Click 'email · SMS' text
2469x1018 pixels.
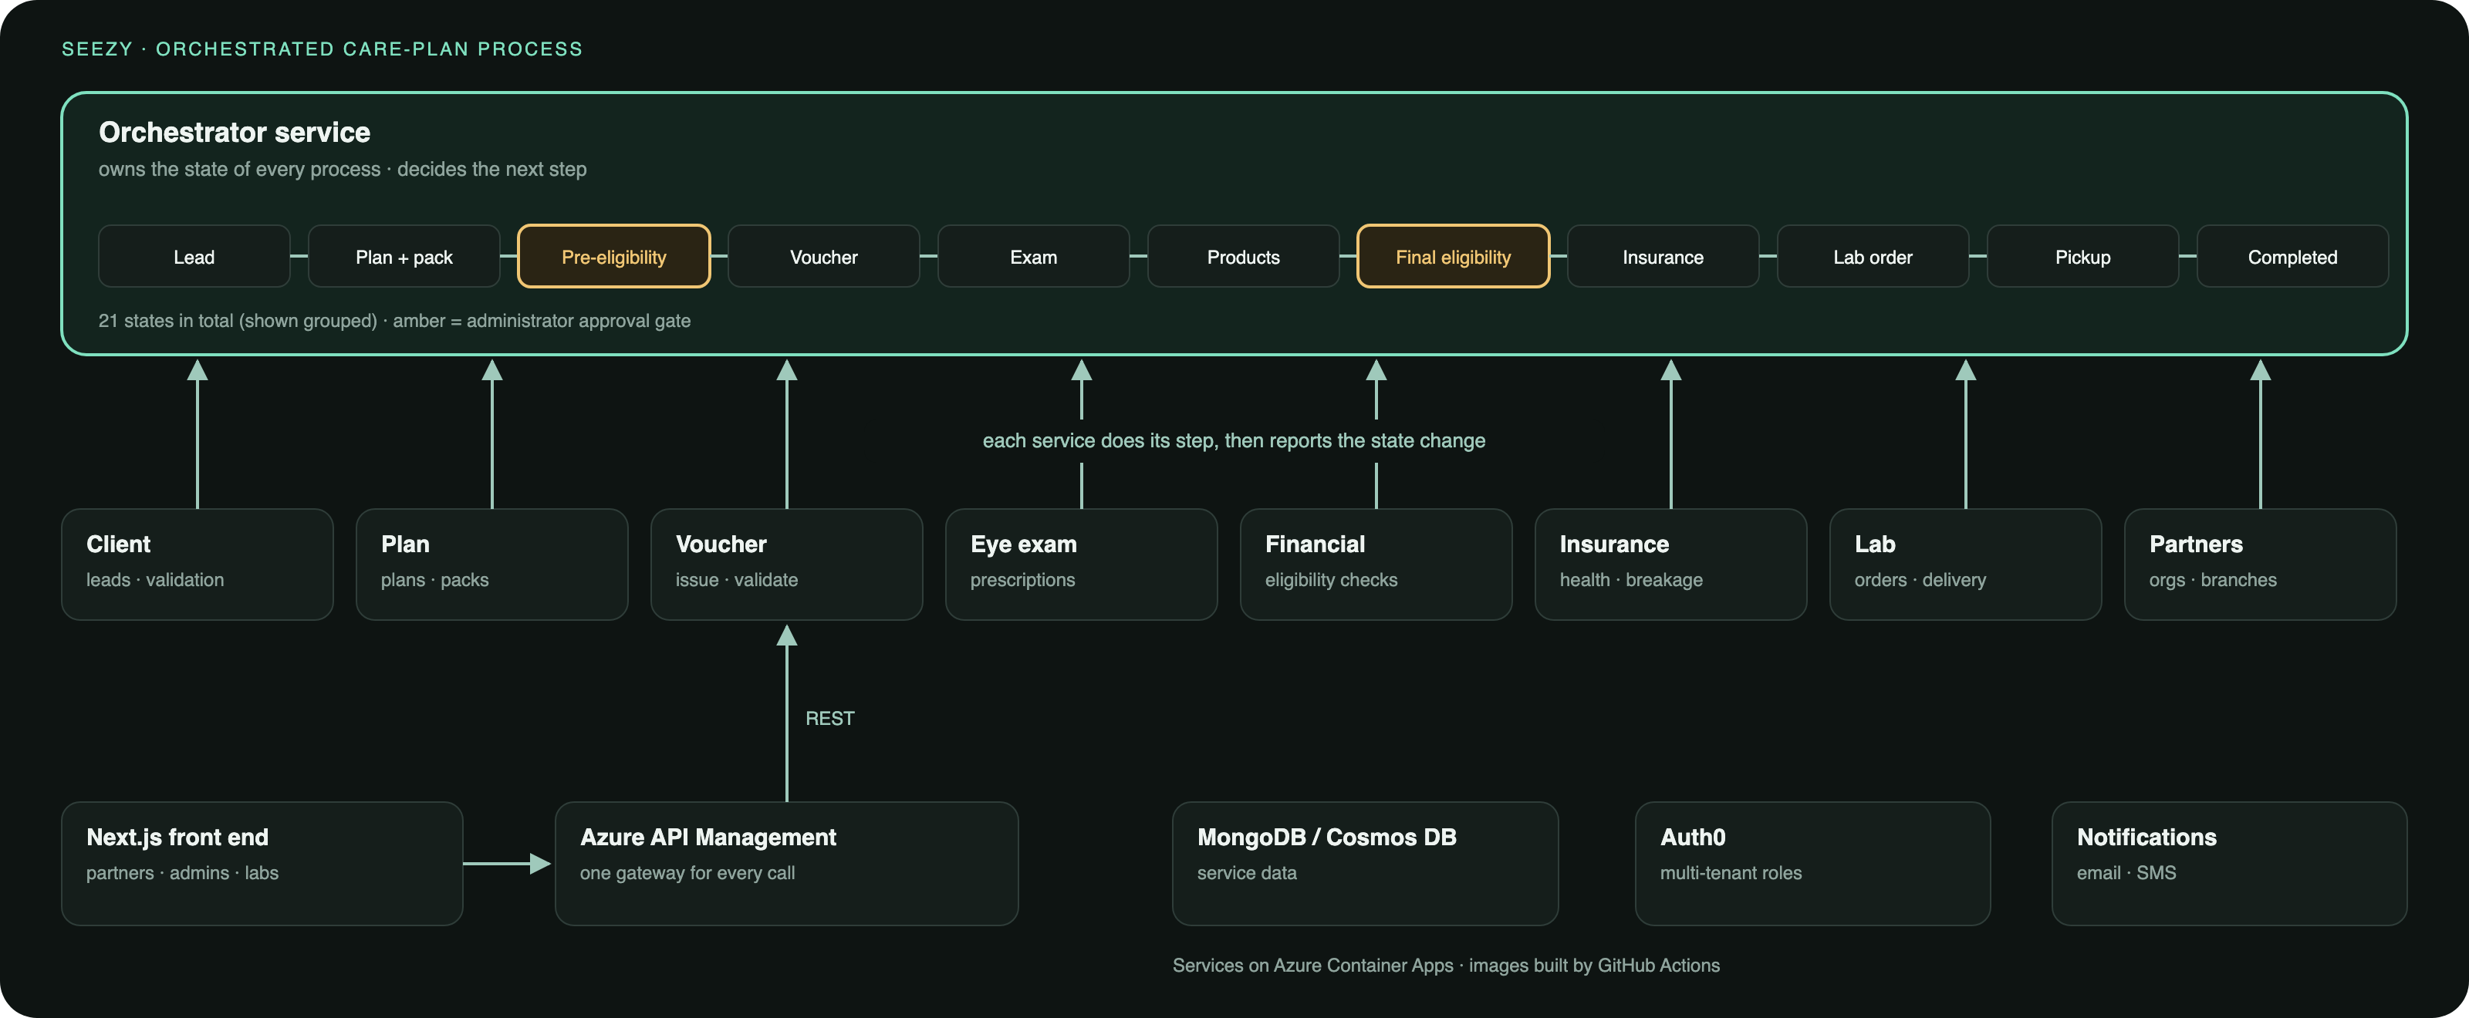pos(2127,872)
